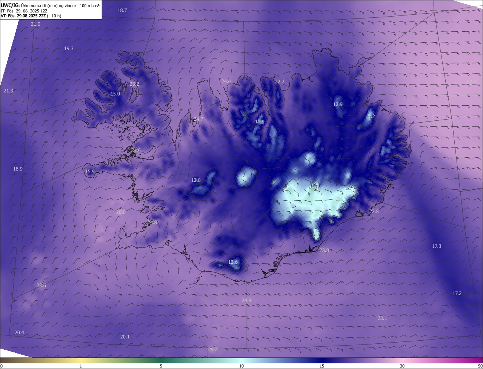
Task: Click the 23.6 value label
Action: tap(41, 286)
